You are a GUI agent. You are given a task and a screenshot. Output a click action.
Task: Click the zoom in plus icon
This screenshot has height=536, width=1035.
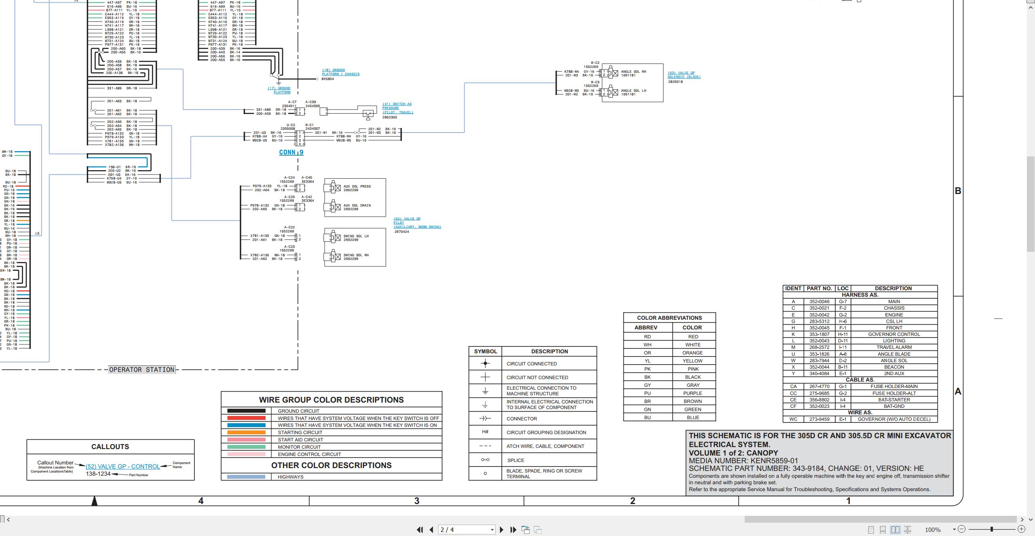[1021, 529]
